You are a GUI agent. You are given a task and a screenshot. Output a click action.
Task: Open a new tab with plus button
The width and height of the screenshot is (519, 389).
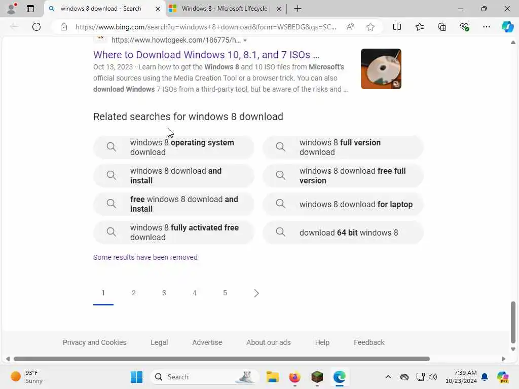[x=298, y=9]
